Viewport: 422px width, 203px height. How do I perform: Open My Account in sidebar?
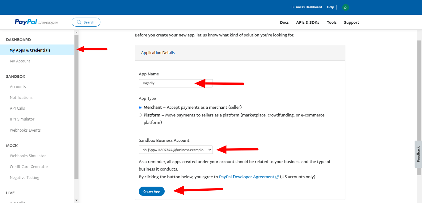(x=20, y=61)
